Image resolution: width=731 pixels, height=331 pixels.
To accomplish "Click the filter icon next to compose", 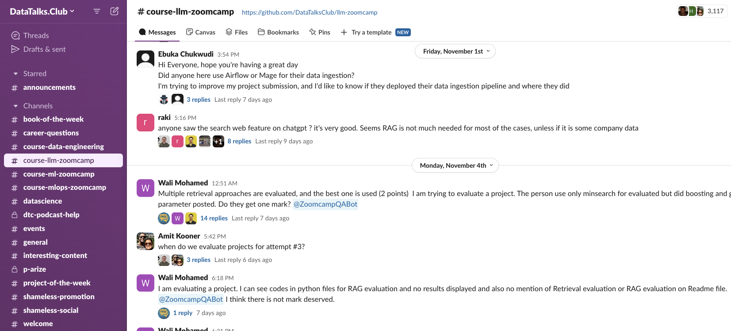I will tap(96, 11).
